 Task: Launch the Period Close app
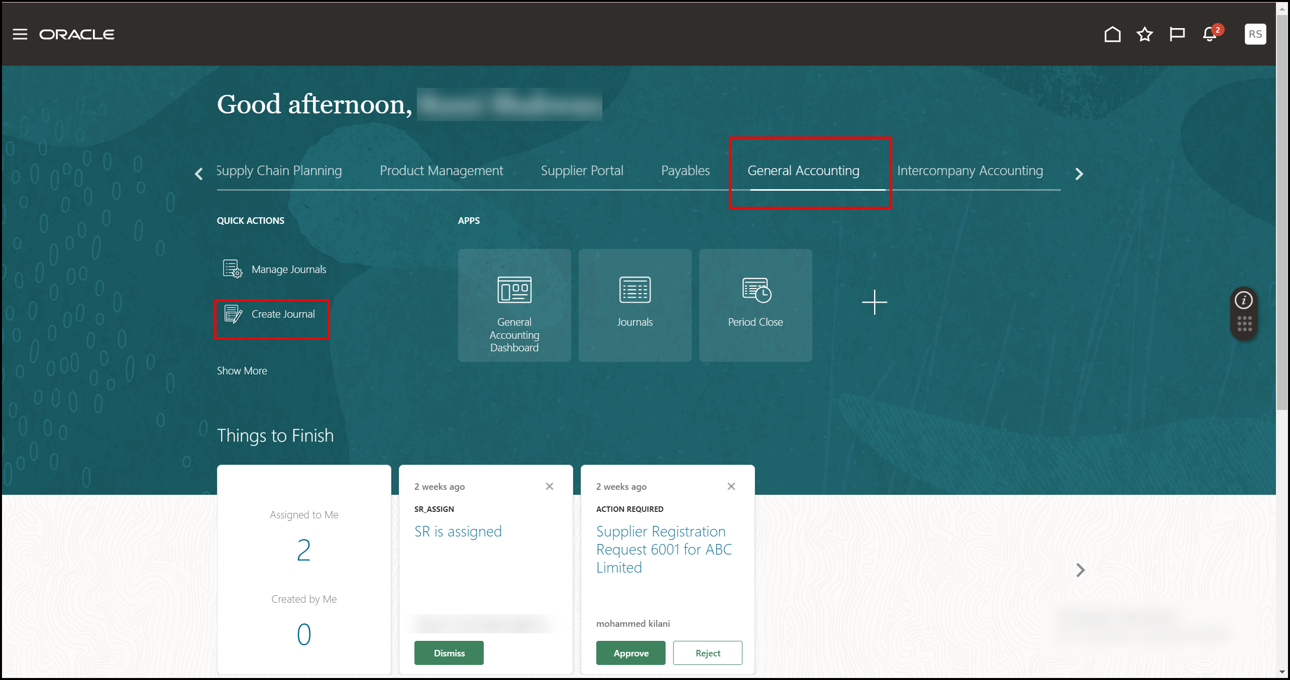[755, 305]
